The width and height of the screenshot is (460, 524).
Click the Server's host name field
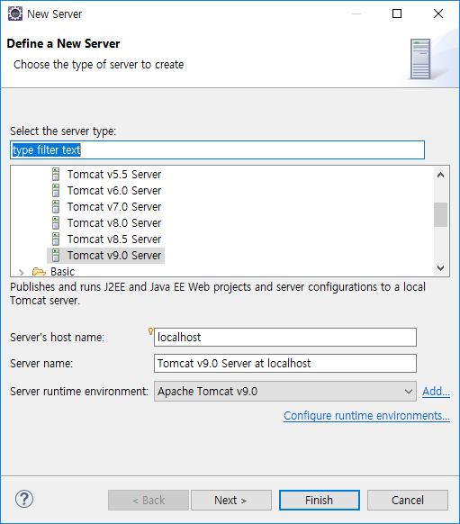(x=285, y=338)
